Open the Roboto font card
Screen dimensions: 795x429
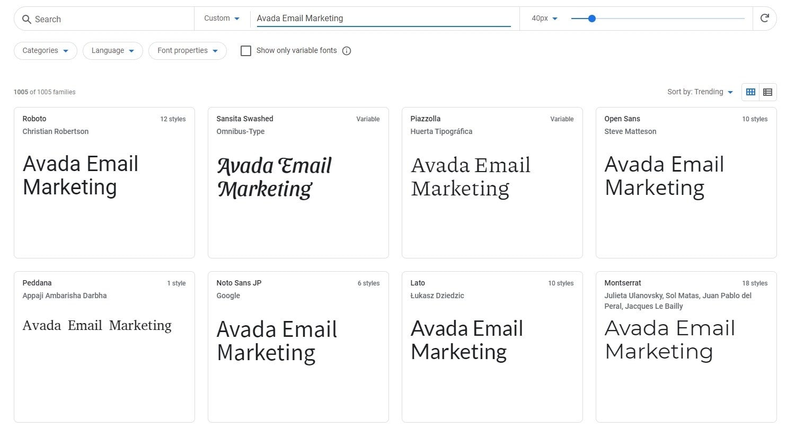[104, 183]
